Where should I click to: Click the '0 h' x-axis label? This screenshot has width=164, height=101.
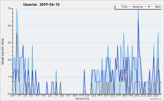[13, 96]
